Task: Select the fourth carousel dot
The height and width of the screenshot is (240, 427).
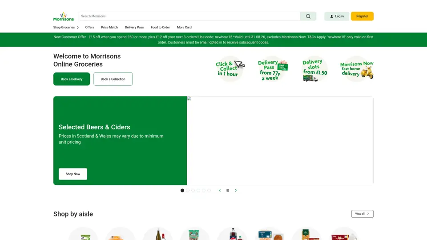Action: tap(198, 191)
